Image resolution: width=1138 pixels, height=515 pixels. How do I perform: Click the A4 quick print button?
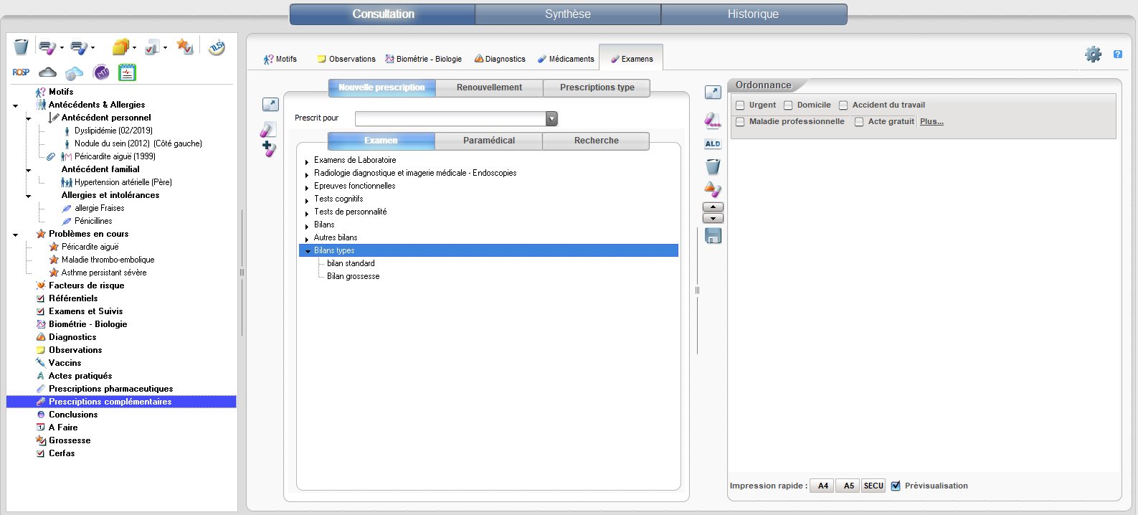(x=822, y=486)
